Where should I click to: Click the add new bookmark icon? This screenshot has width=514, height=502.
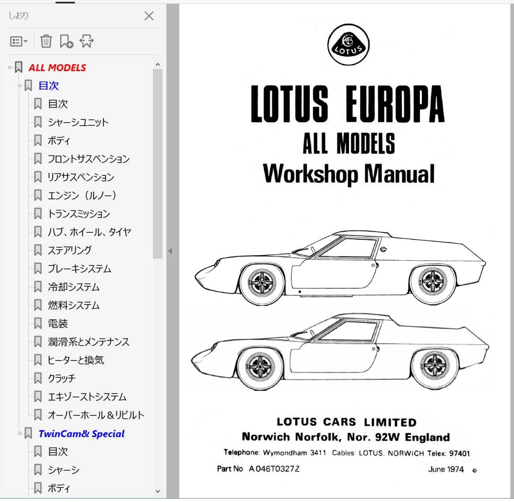pos(66,41)
